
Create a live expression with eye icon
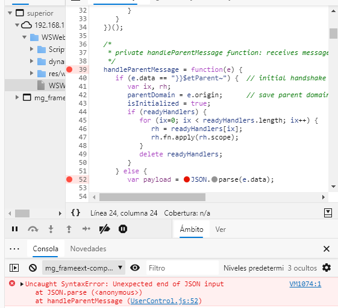click(135, 268)
